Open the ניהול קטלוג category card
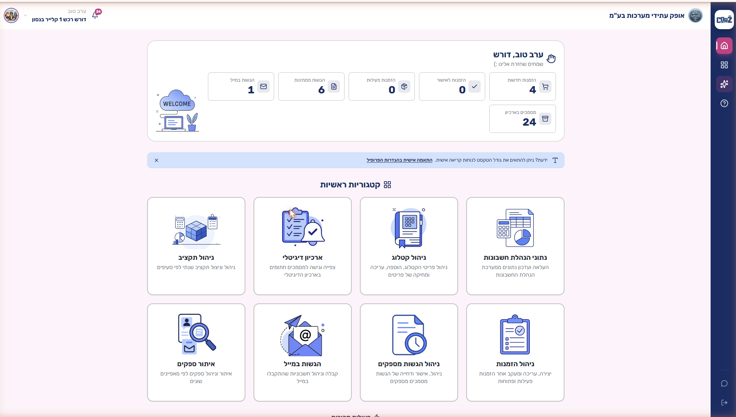736x417 pixels. coord(409,246)
